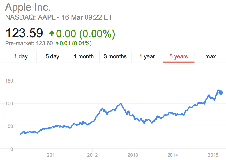Image resolution: width=226 pixels, height=160 pixels.
Task: Click the 2011 year axis label
Action: pos(52,155)
